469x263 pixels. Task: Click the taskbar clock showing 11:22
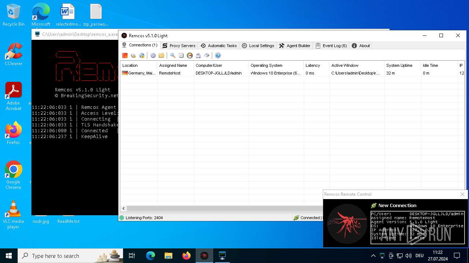(437, 256)
